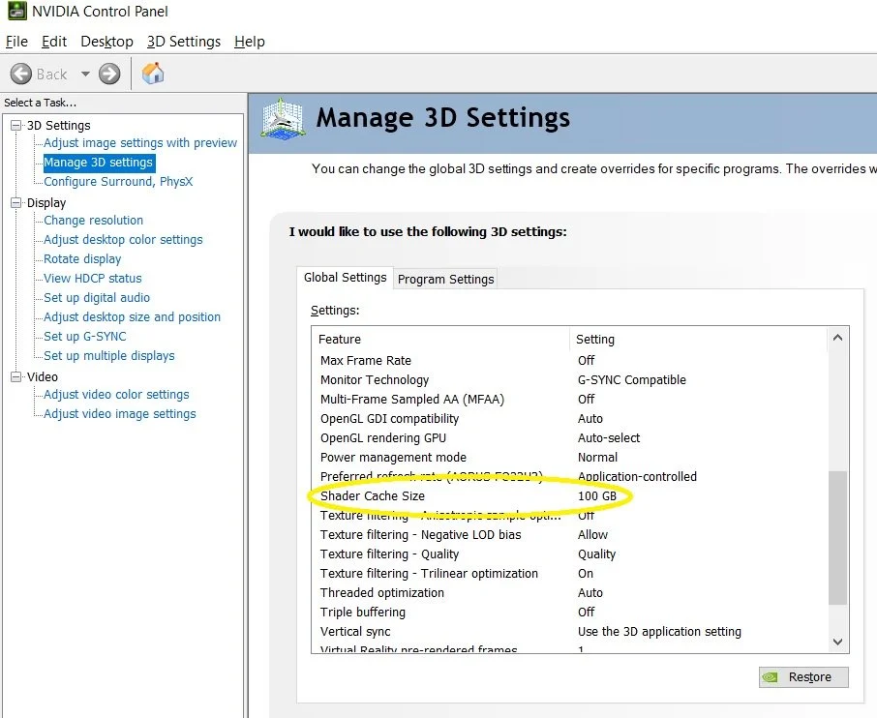Image resolution: width=877 pixels, height=718 pixels.
Task: Open the Help menu
Action: [250, 42]
